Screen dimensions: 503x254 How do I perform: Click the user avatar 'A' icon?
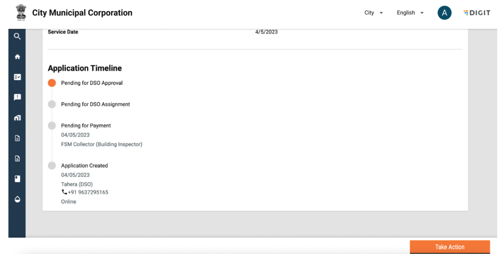click(x=444, y=13)
